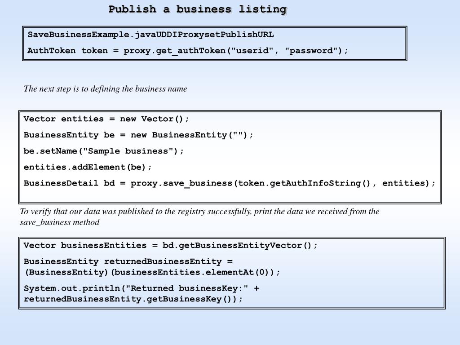Click the 'save_business method' italic text
The image size is (460, 345).
click(60, 222)
